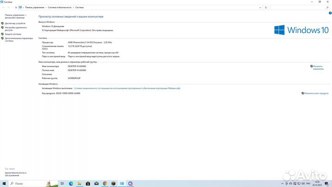The width and height of the screenshot is (332, 187).
Task: Open remote access settings (Настройка удаленного доступа)
Action: 16,29
